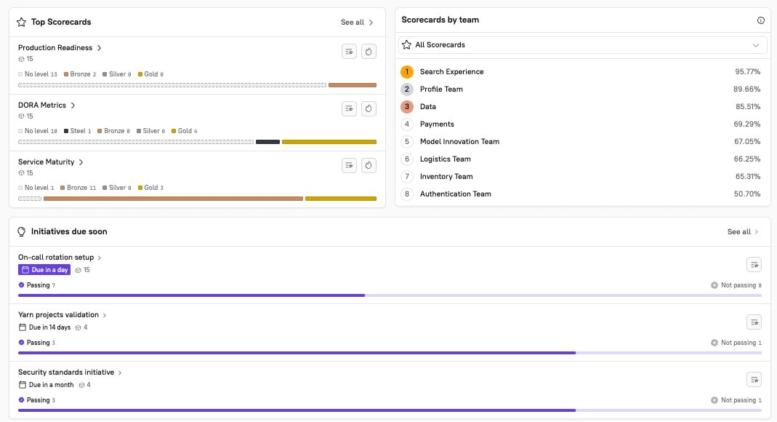
Task: Open Security standards initiative chevron
Action: (x=120, y=373)
